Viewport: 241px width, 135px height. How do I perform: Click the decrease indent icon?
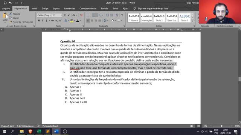(x=107, y=15)
